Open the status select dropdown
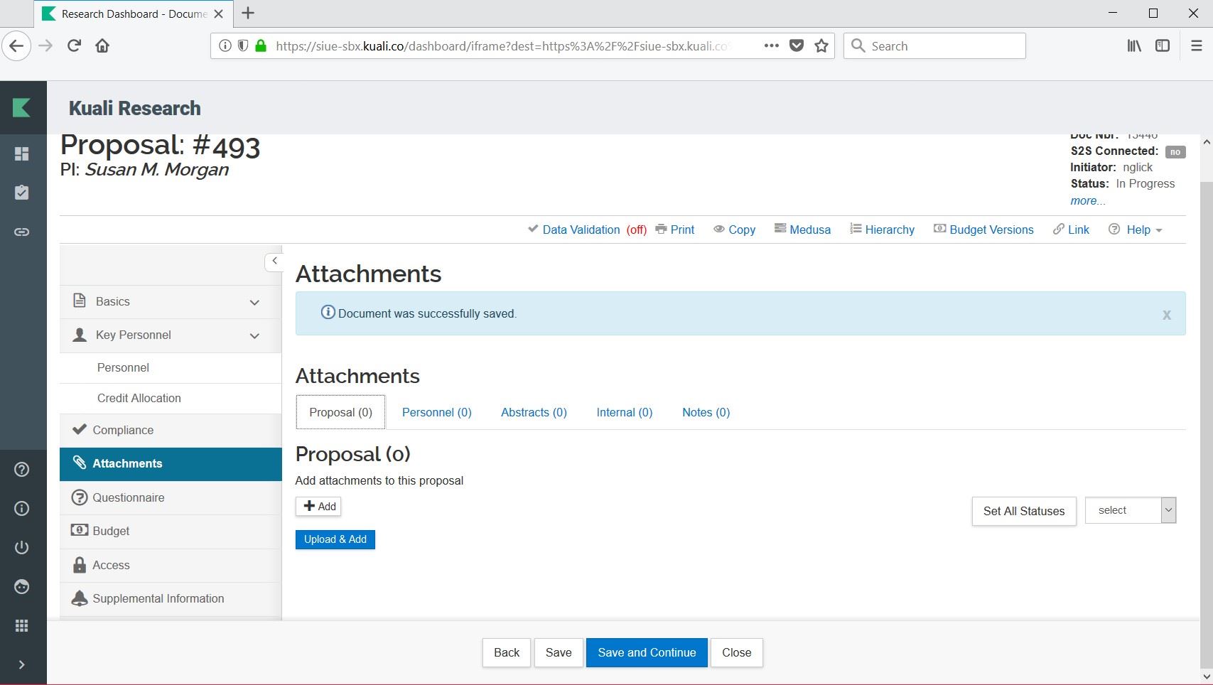This screenshot has height=685, width=1213. tap(1130, 510)
